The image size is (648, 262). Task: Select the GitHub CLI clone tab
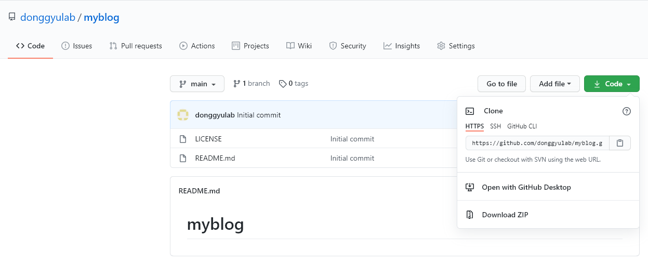pos(522,126)
